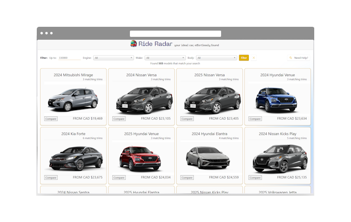Click the 2025 Hyundai Venue title

click(x=141, y=133)
